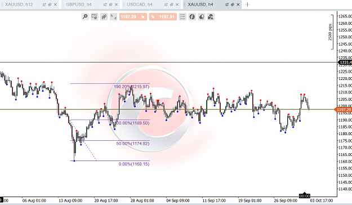
Task: Share the chart via the Facebook icon
Action: tap(192, 17)
